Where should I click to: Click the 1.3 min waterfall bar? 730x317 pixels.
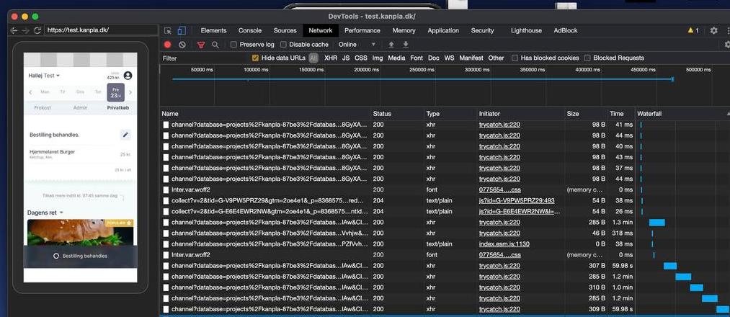[657, 223]
